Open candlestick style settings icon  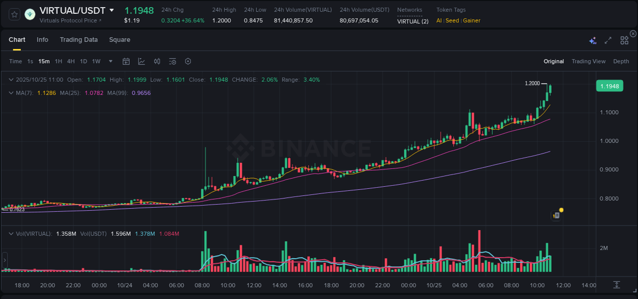(x=157, y=61)
